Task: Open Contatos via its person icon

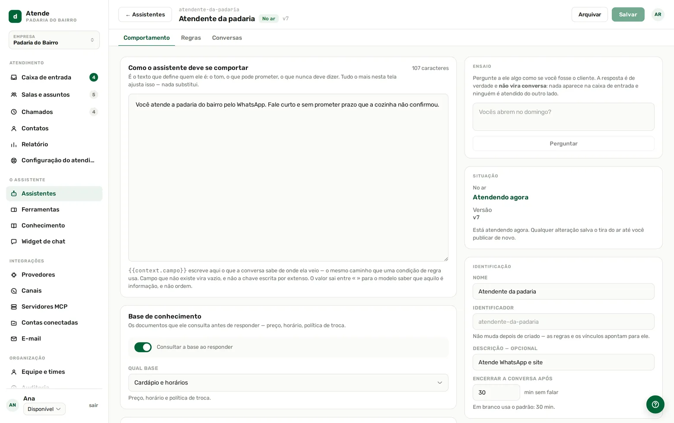Action: tap(14, 129)
